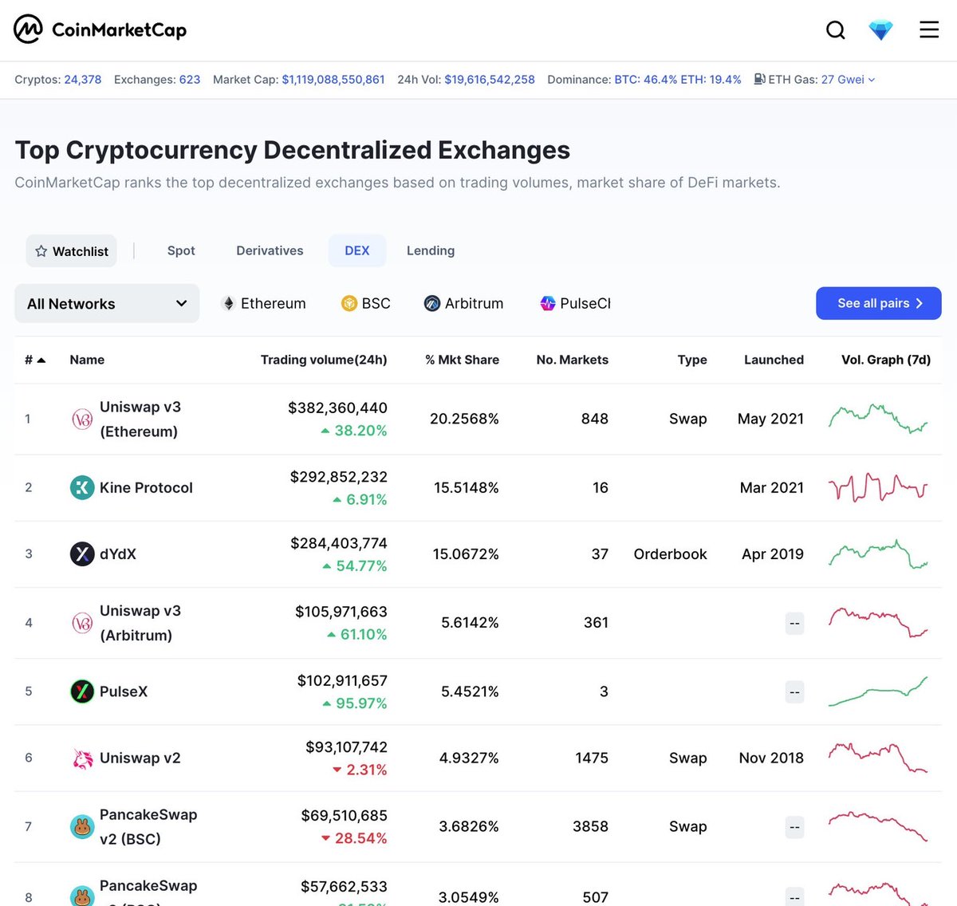Click the 1475 markets count
Viewport: 957px width, 906px height.
592,758
